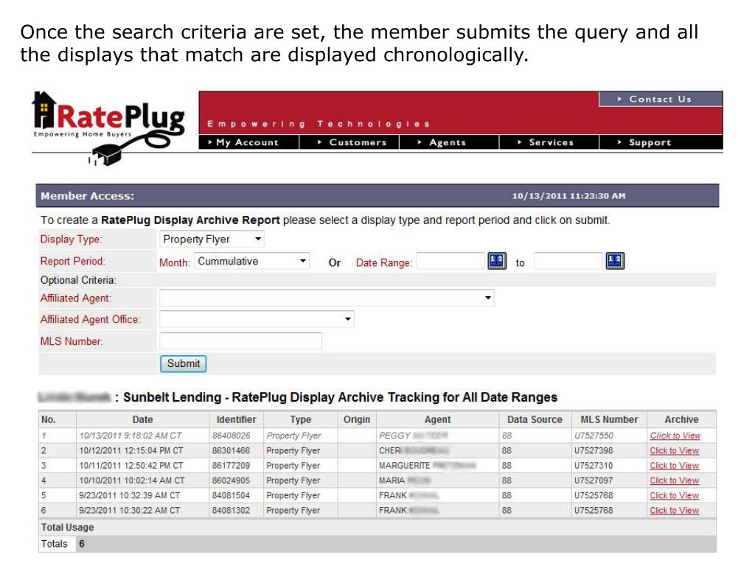Click the Archive column header

click(x=681, y=419)
